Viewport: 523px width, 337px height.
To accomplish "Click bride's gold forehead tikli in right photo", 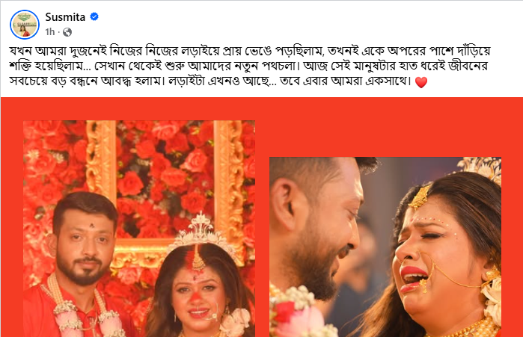I will [419, 197].
